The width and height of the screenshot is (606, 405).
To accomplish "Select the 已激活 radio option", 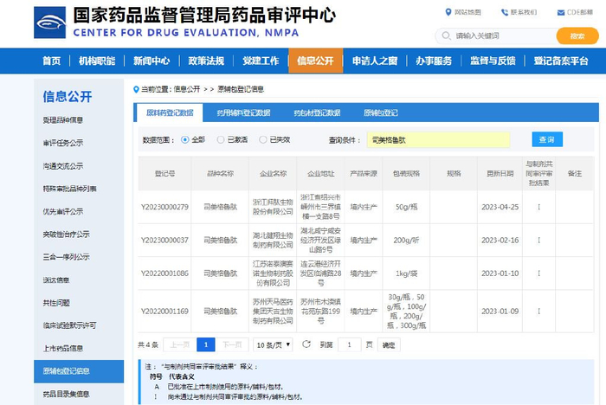I will click(221, 139).
